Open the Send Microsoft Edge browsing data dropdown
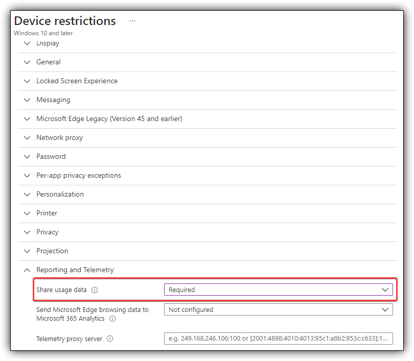 point(278,309)
